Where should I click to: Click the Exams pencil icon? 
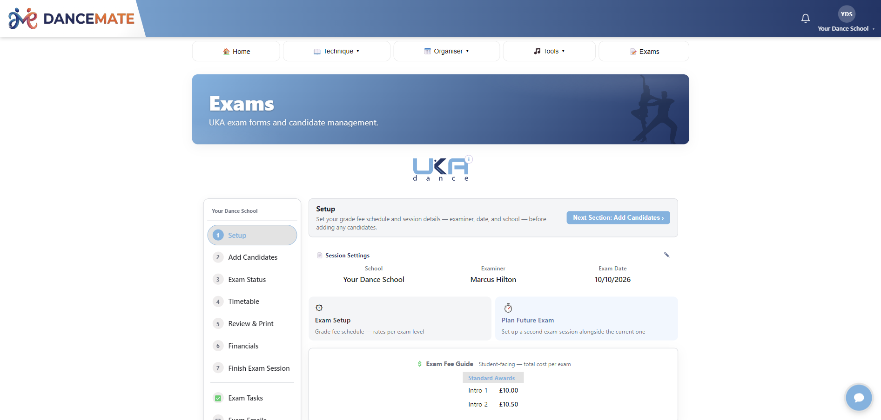(633, 52)
